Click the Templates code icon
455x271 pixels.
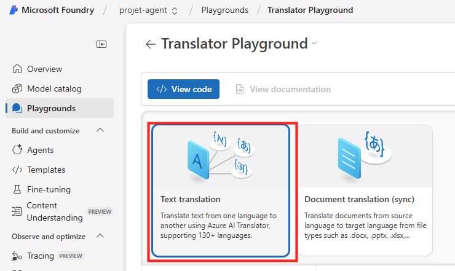pyautogui.click(x=17, y=170)
